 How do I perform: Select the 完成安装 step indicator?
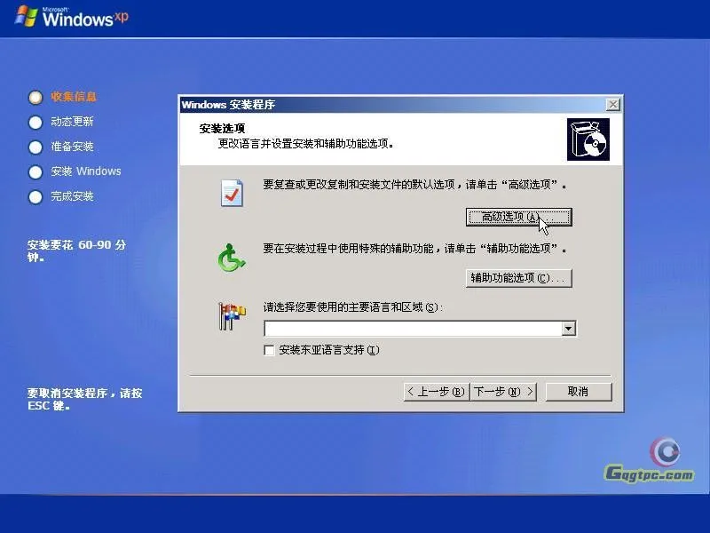(35, 196)
